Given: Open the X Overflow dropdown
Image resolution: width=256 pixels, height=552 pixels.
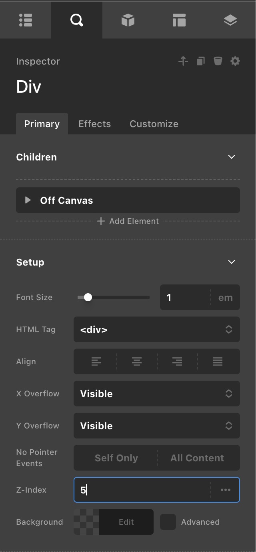Looking at the screenshot, I should tap(157, 394).
